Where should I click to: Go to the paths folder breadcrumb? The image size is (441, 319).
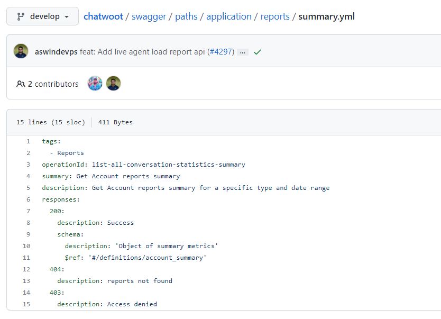186,16
